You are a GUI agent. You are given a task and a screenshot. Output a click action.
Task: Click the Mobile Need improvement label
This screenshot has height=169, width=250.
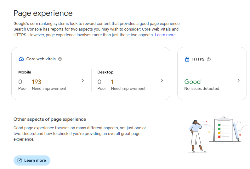pos(49,89)
